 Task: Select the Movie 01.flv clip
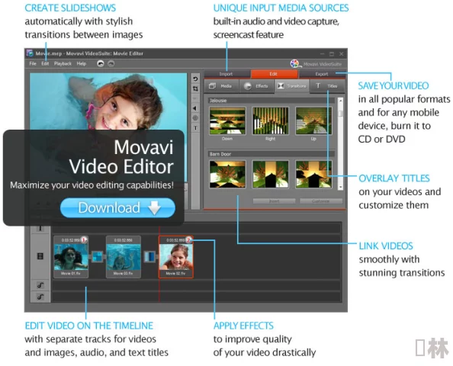[71, 257]
